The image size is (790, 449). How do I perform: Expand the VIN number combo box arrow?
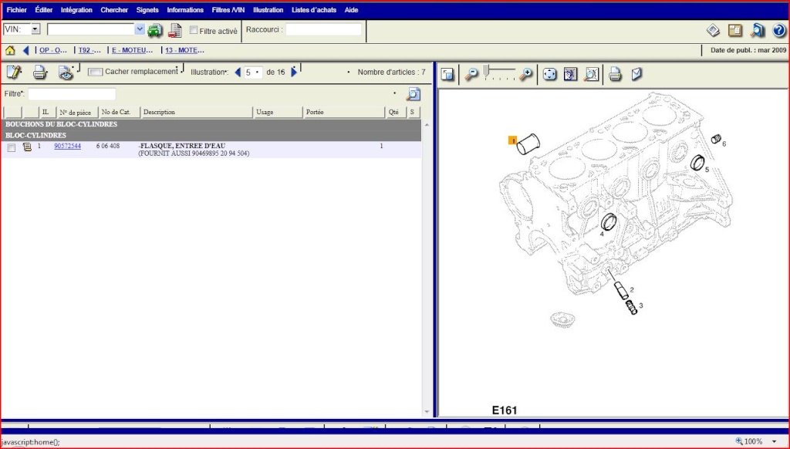pos(140,29)
